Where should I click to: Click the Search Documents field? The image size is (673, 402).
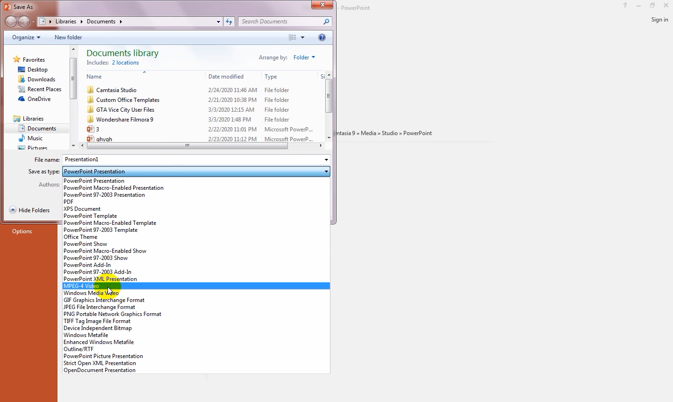tap(280, 22)
